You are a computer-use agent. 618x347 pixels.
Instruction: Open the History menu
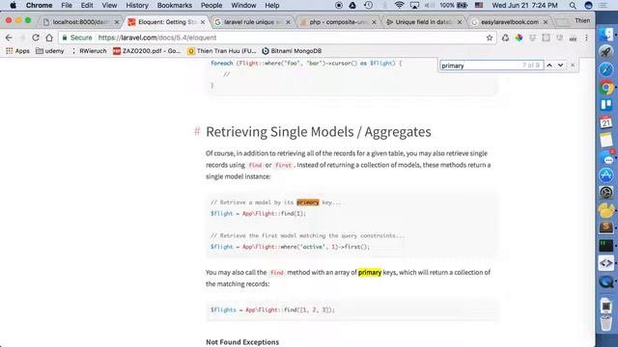pyautogui.click(x=137, y=5)
